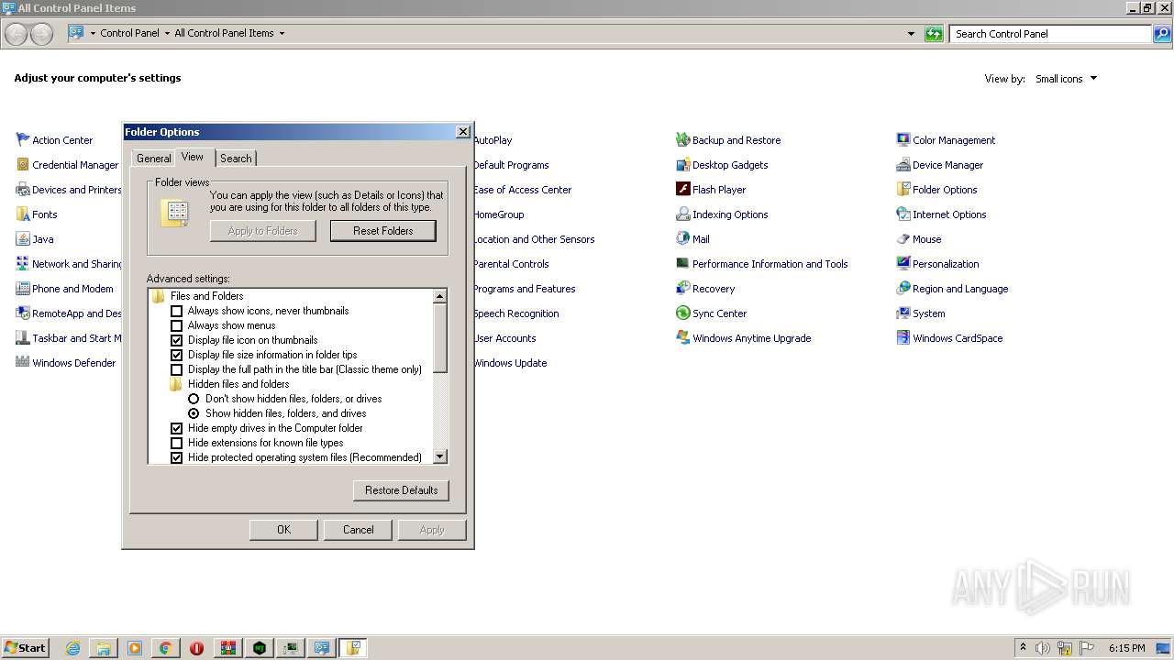Uncheck 'Hide empty drives in the Computer folder'
1174x660 pixels.
click(177, 428)
